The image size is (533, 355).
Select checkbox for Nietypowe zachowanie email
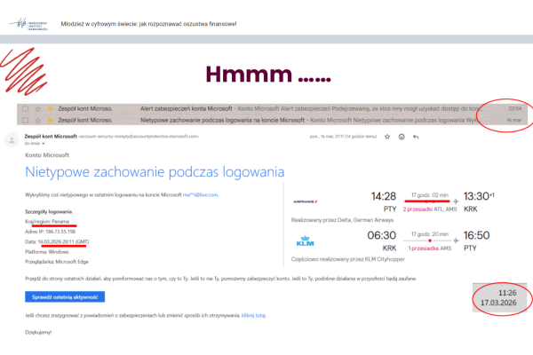click(25, 119)
